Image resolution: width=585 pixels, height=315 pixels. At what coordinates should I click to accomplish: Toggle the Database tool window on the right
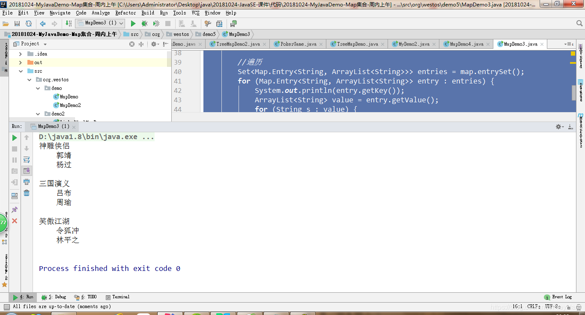[x=581, y=90]
